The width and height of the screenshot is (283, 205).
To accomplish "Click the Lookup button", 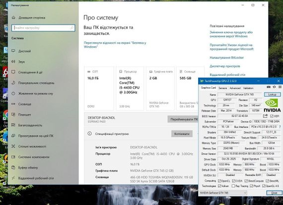I will coord(272,95).
